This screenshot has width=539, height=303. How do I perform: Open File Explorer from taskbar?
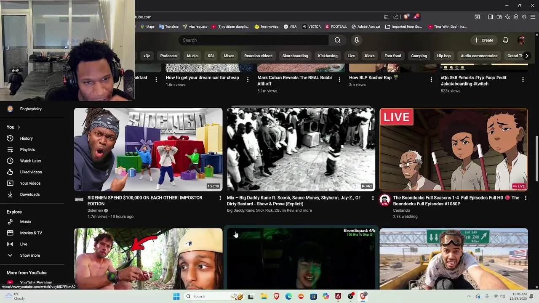[x=264, y=296]
